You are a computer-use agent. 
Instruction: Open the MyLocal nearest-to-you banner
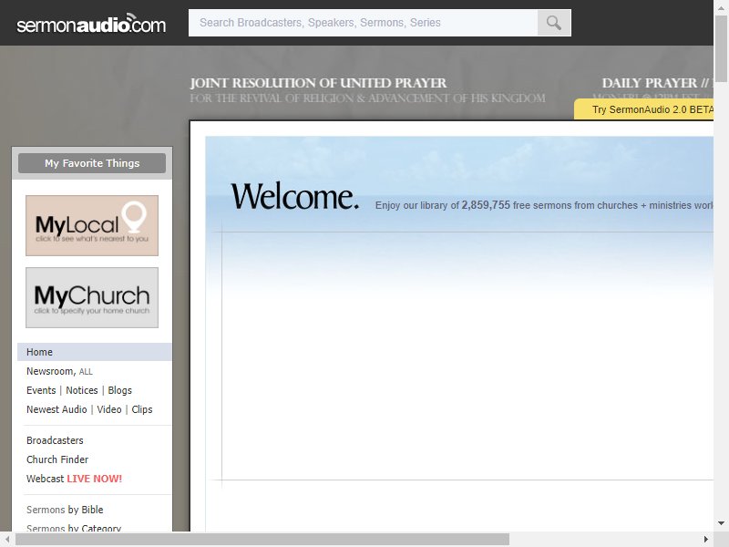coord(92,225)
